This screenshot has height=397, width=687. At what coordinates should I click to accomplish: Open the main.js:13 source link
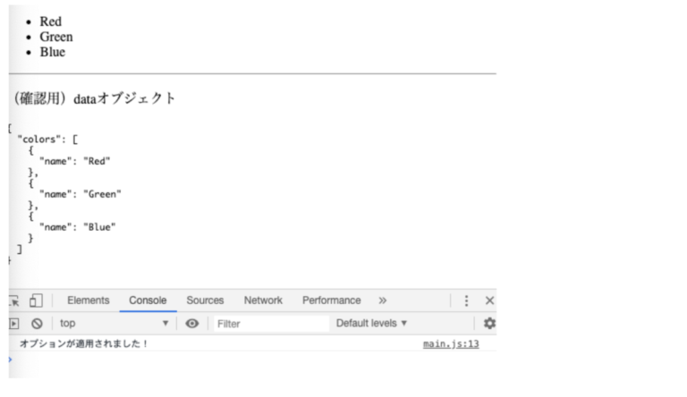(451, 344)
